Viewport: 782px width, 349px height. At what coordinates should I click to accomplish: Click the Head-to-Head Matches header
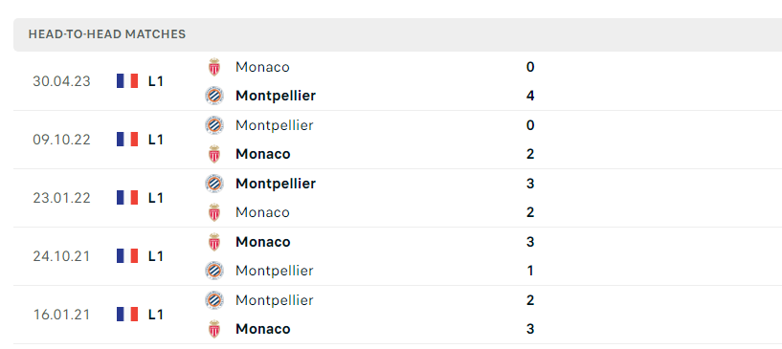107,34
